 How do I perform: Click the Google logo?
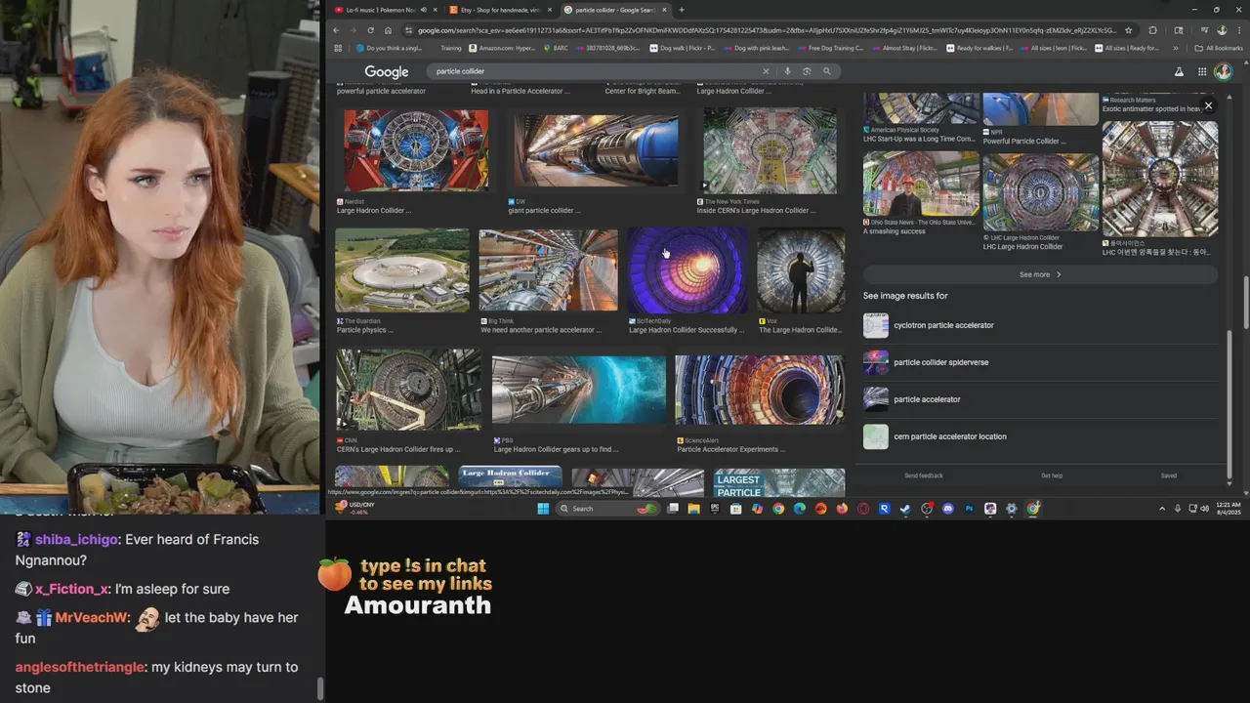pyautogui.click(x=387, y=71)
